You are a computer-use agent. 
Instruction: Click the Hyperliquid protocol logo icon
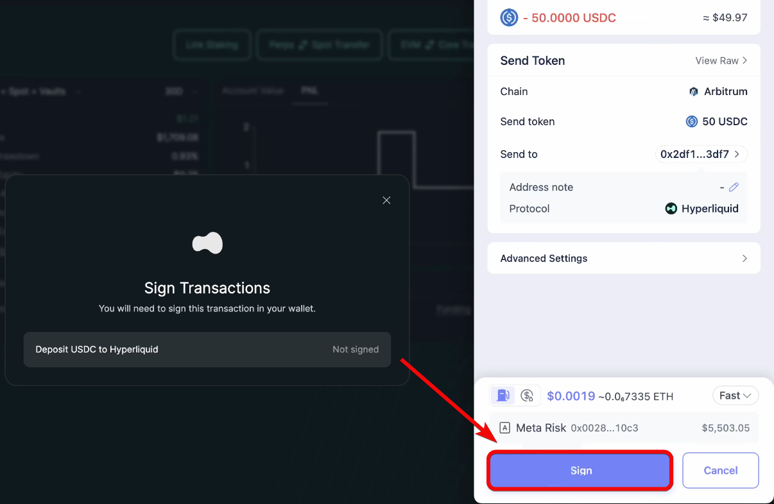(671, 209)
